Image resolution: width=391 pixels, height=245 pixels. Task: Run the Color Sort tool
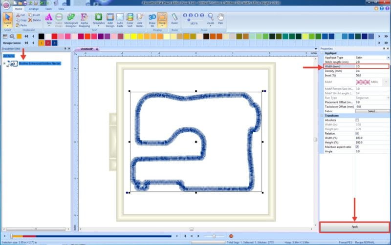(130, 20)
